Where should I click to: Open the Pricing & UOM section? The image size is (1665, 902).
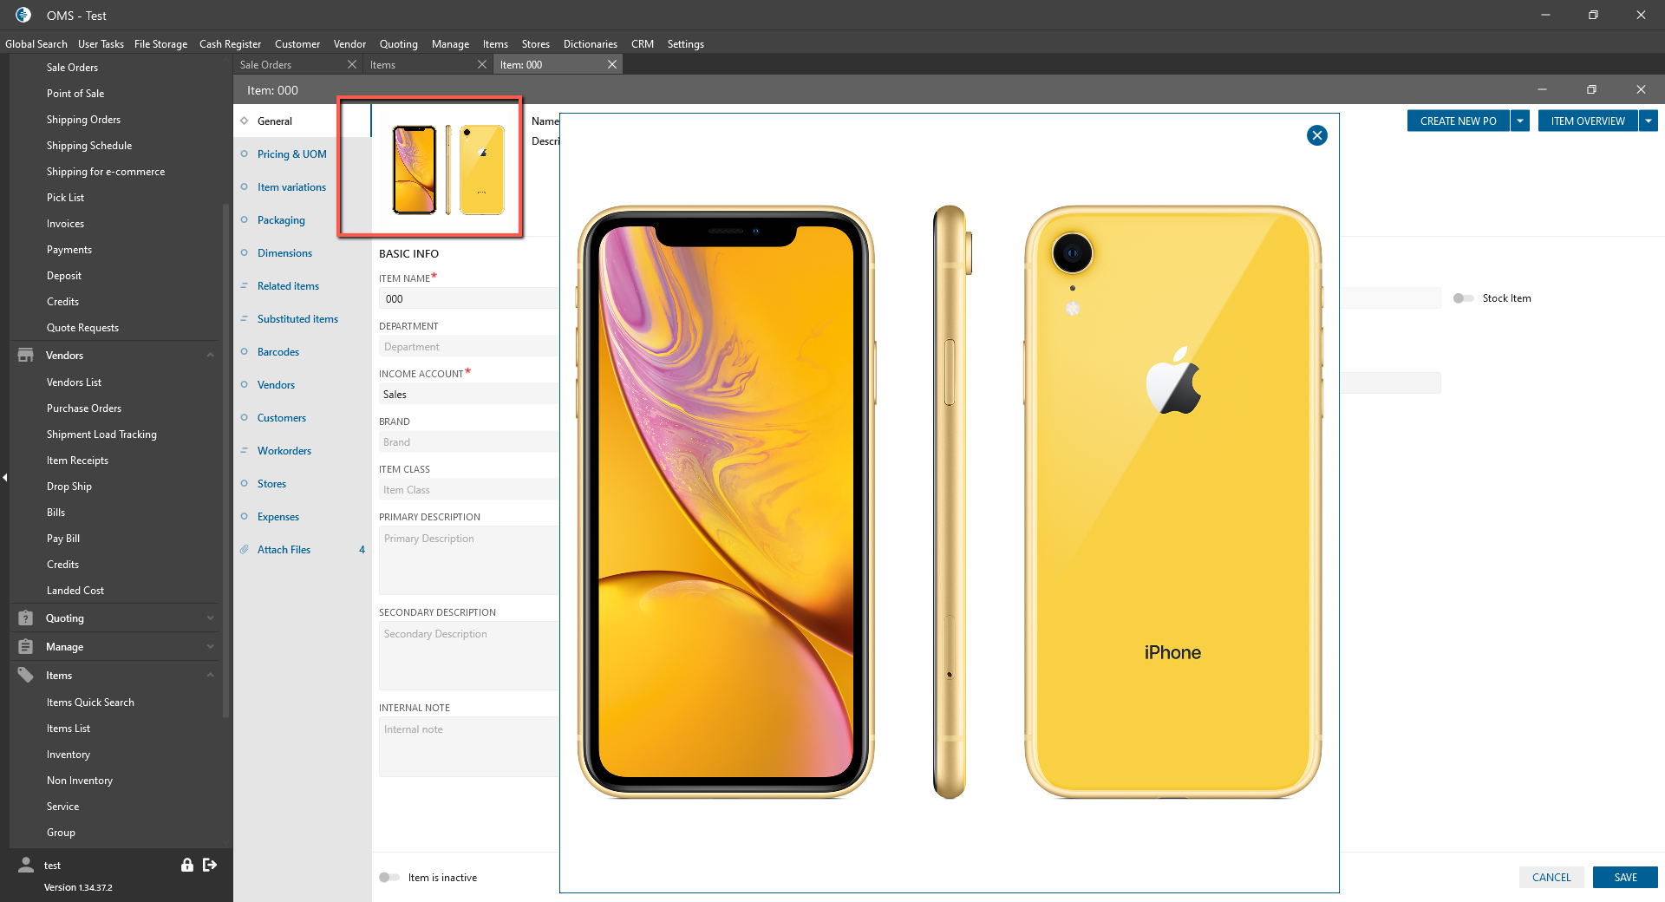click(x=292, y=154)
